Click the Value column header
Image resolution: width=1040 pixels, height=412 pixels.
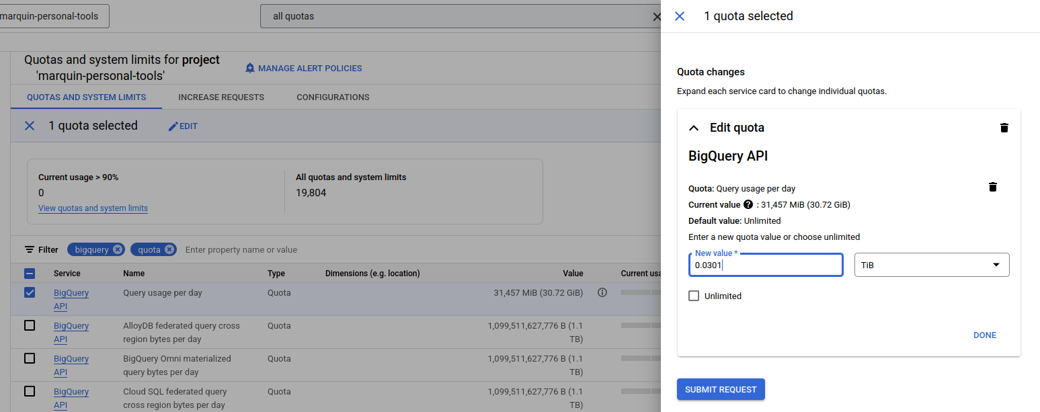[x=573, y=274]
